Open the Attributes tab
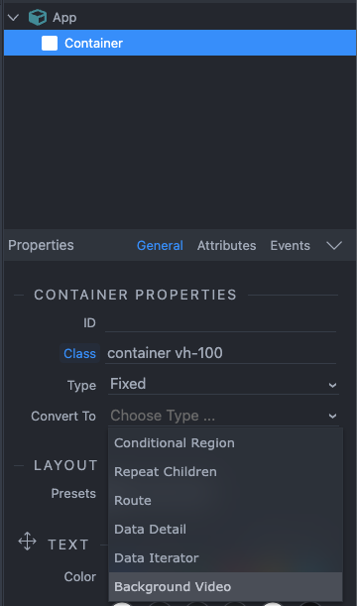The image size is (357, 606). click(x=226, y=245)
